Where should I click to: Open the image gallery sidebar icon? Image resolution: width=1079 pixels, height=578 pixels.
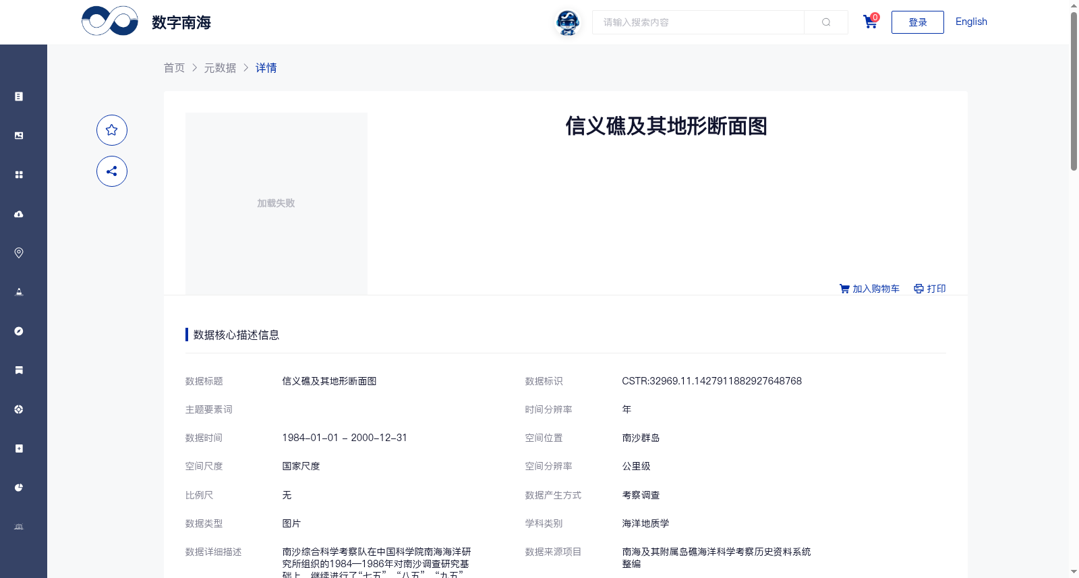19,136
